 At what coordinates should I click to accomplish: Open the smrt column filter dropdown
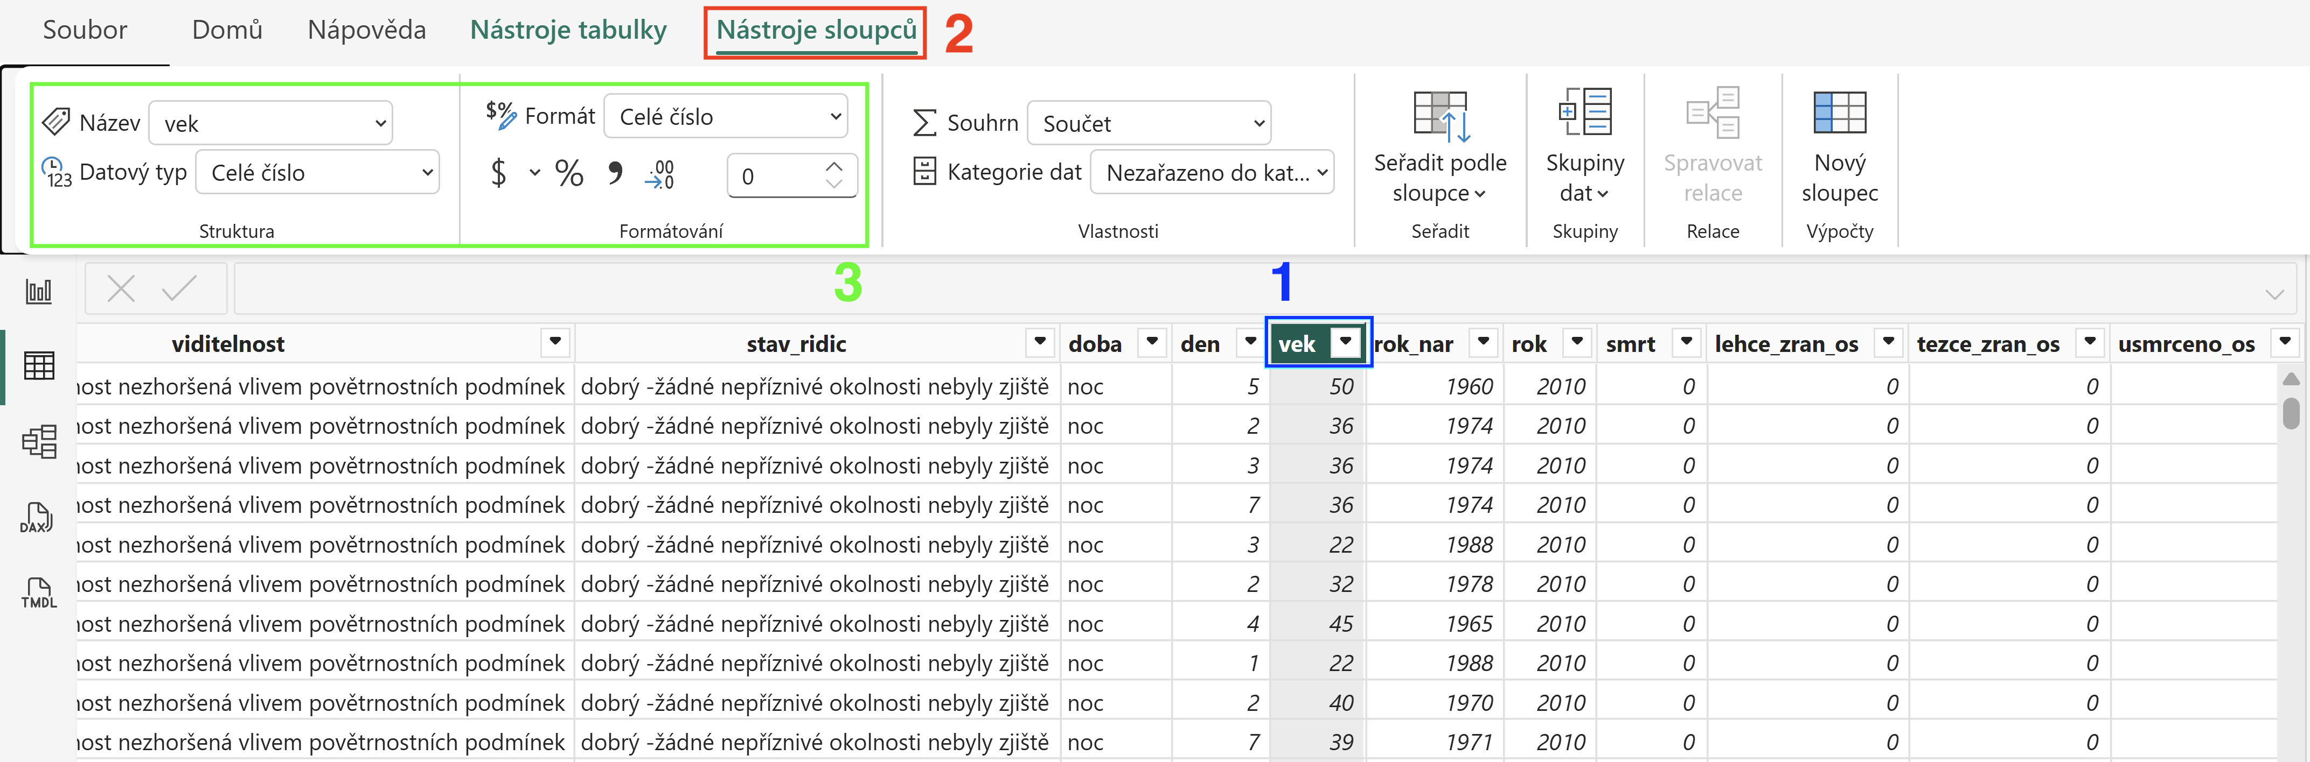point(1686,341)
